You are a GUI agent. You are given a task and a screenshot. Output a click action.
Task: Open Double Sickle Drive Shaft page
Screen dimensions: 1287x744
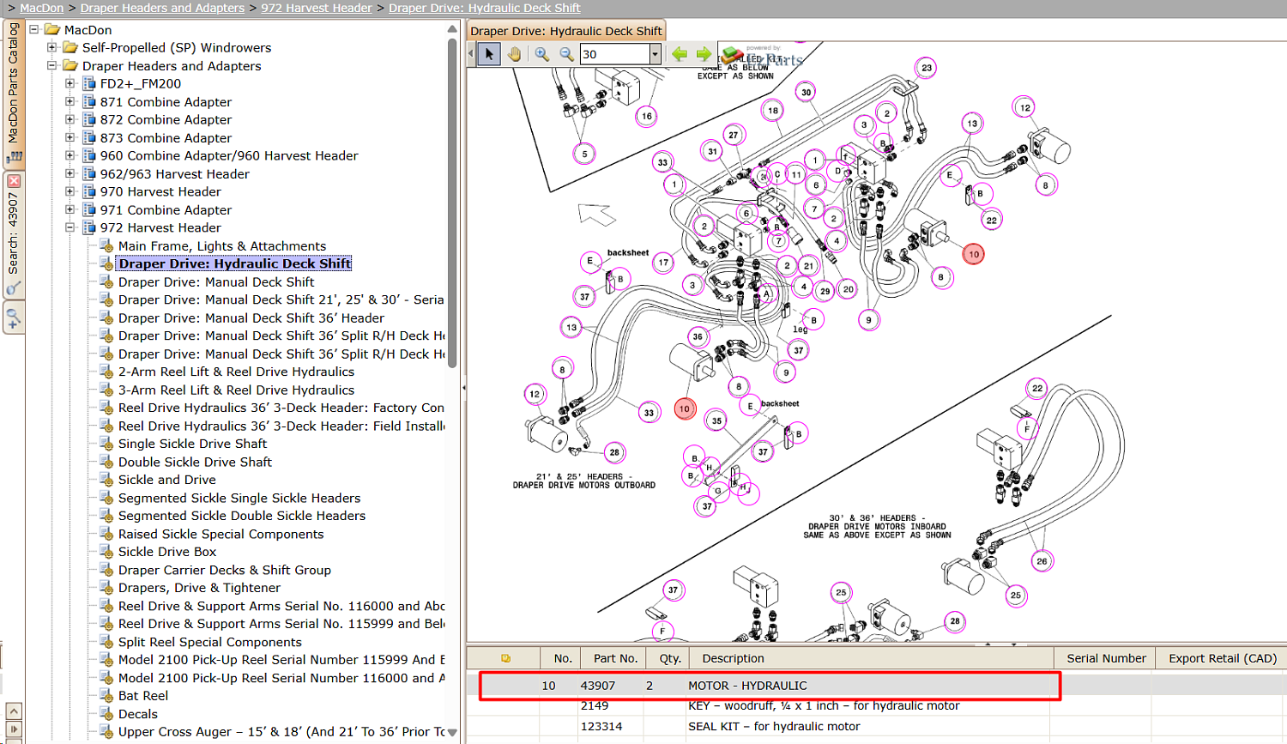pyautogui.click(x=195, y=462)
